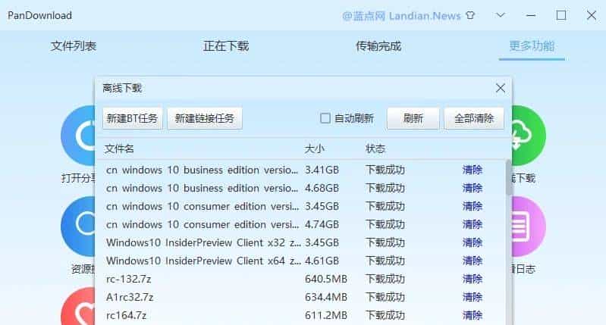Clear the 3.41GB business edition task
606x325 pixels.
coord(473,170)
